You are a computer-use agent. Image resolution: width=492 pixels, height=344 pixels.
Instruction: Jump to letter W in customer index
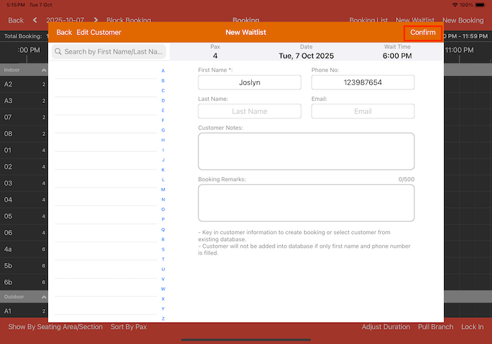click(163, 289)
